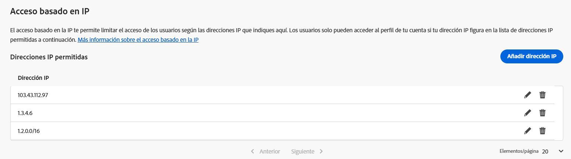Remove the 1.3.4.6 entry with trash icon
This screenshot has width=571, height=159.
click(542, 113)
